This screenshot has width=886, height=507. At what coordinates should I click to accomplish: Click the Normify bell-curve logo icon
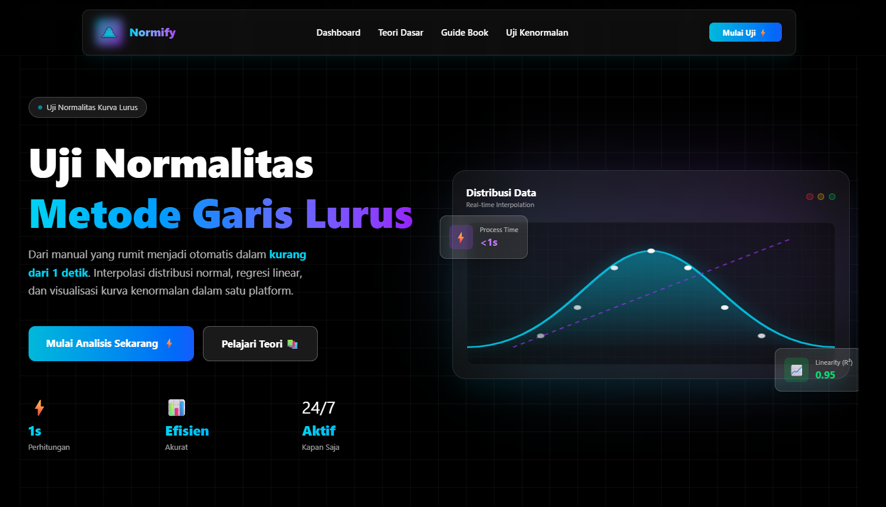tap(109, 33)
